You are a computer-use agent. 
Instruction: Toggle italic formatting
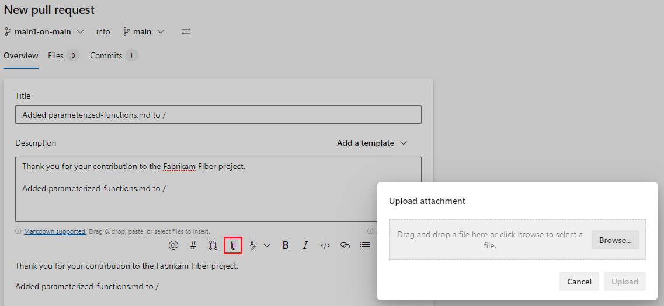(305, 245)
